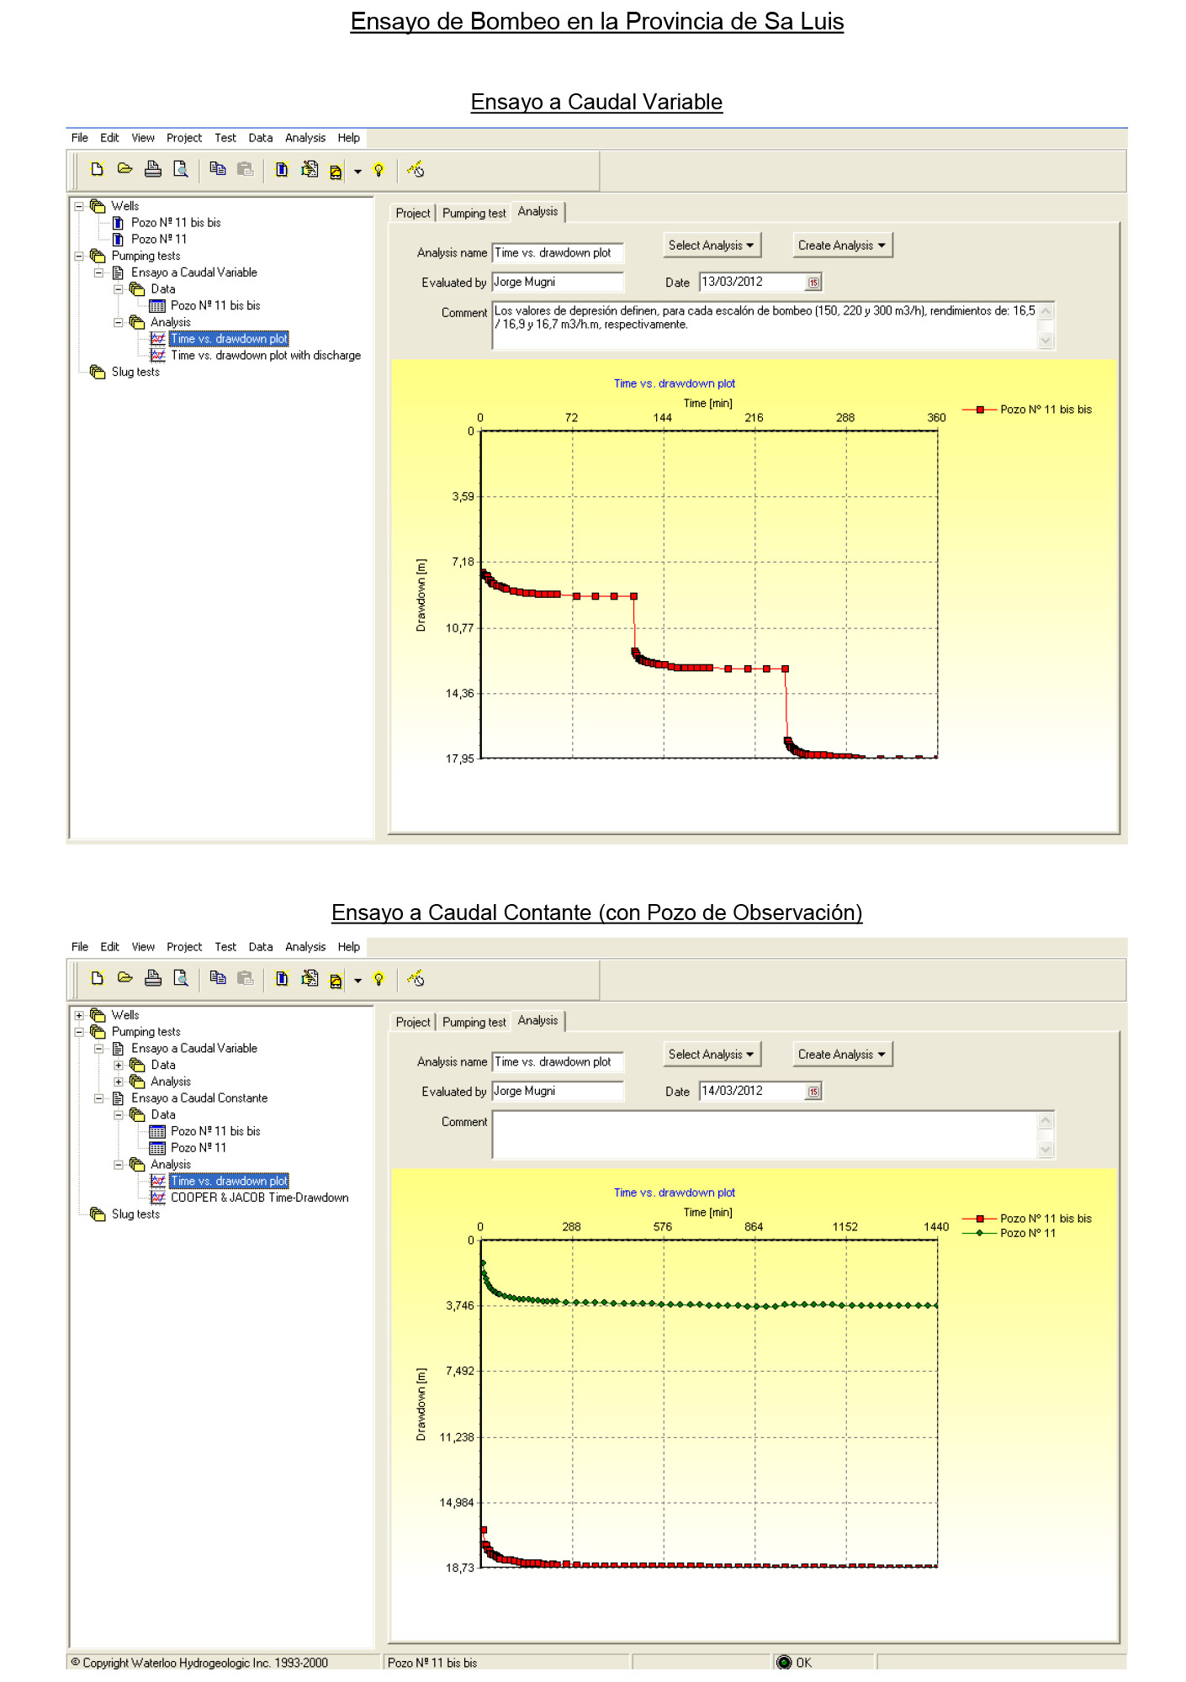Click Paste icon in upper screenshot toolbar
The width and height of the screenshot is (1186, 1682).
tap(245, 170)
